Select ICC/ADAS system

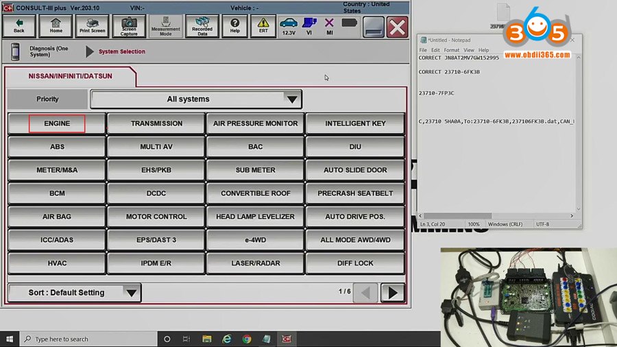point(57,239)
